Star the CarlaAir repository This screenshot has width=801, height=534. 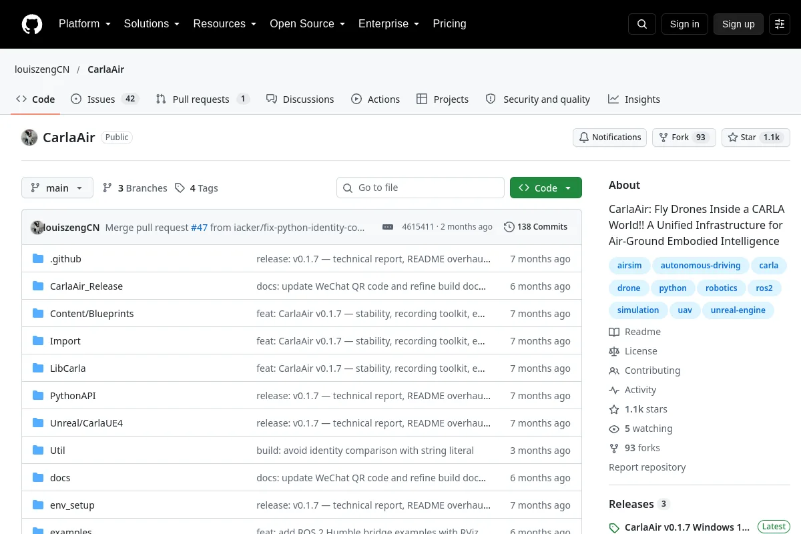tap(756, 138)
